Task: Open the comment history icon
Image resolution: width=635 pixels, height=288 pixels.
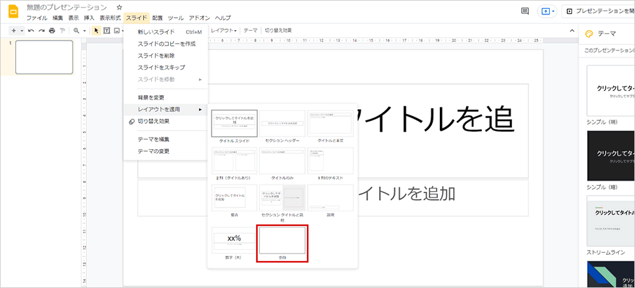Action: click(x=525, y=11)
